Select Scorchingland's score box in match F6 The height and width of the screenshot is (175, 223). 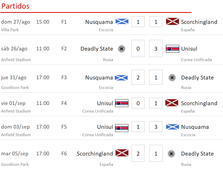pyautogui.click(x=138, y=153)
